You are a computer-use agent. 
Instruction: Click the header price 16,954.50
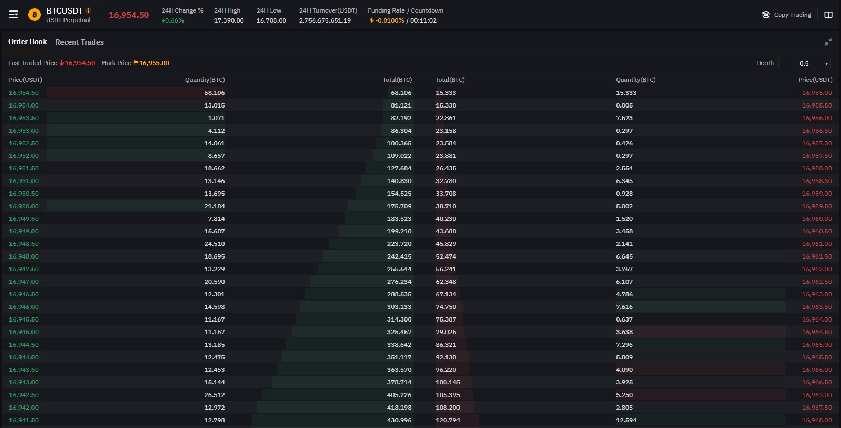pos(129,15)
